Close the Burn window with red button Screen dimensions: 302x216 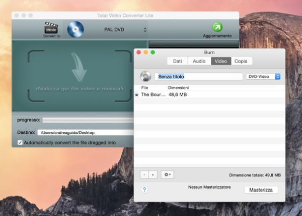[x=138, y=52]
